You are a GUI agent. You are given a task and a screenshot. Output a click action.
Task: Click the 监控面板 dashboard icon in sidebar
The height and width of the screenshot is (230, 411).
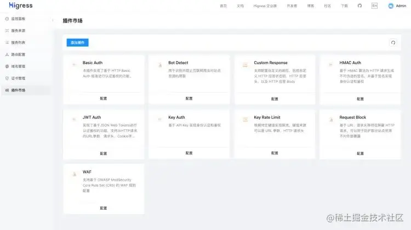click(x=7, y=19)
